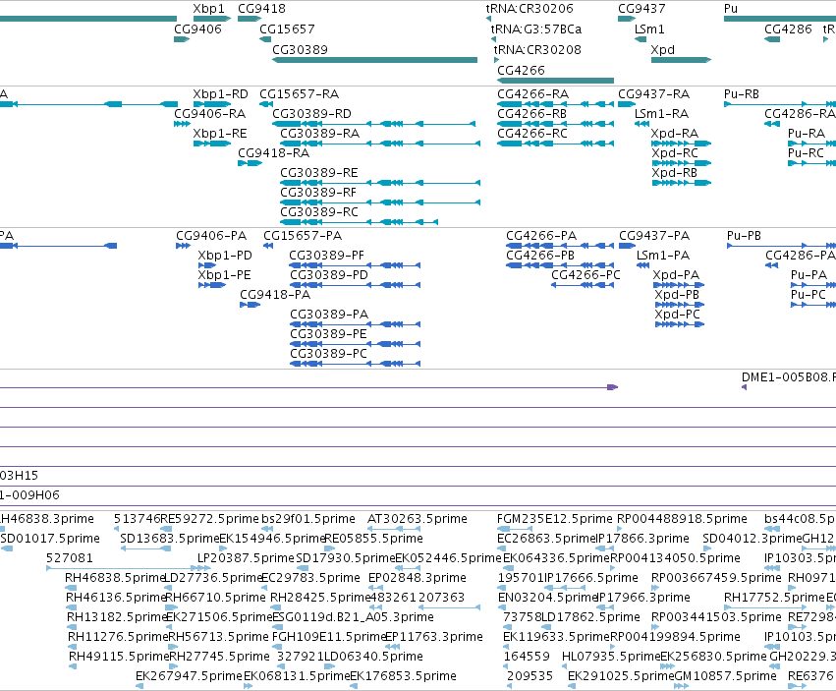Screen dimensions: 836x691
Task: Select transcript Xpd-RA
Action: [675, 134]
